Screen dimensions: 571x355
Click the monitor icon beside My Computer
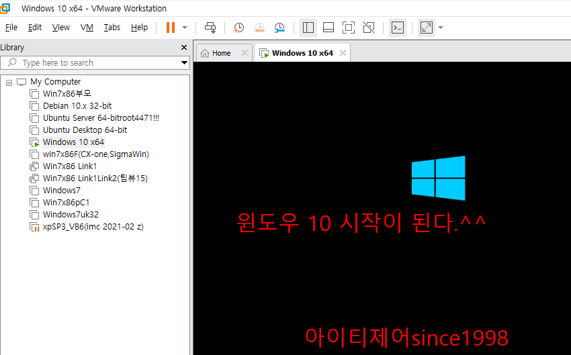pyautogui.click(x=21, y=82)
